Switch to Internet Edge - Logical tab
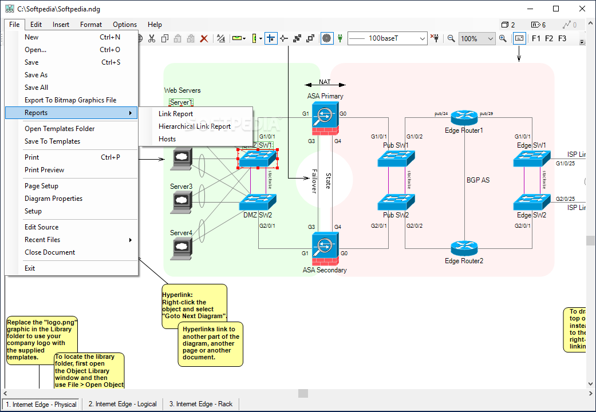Viewport: 596px width, 412px height. coord(123,404)
